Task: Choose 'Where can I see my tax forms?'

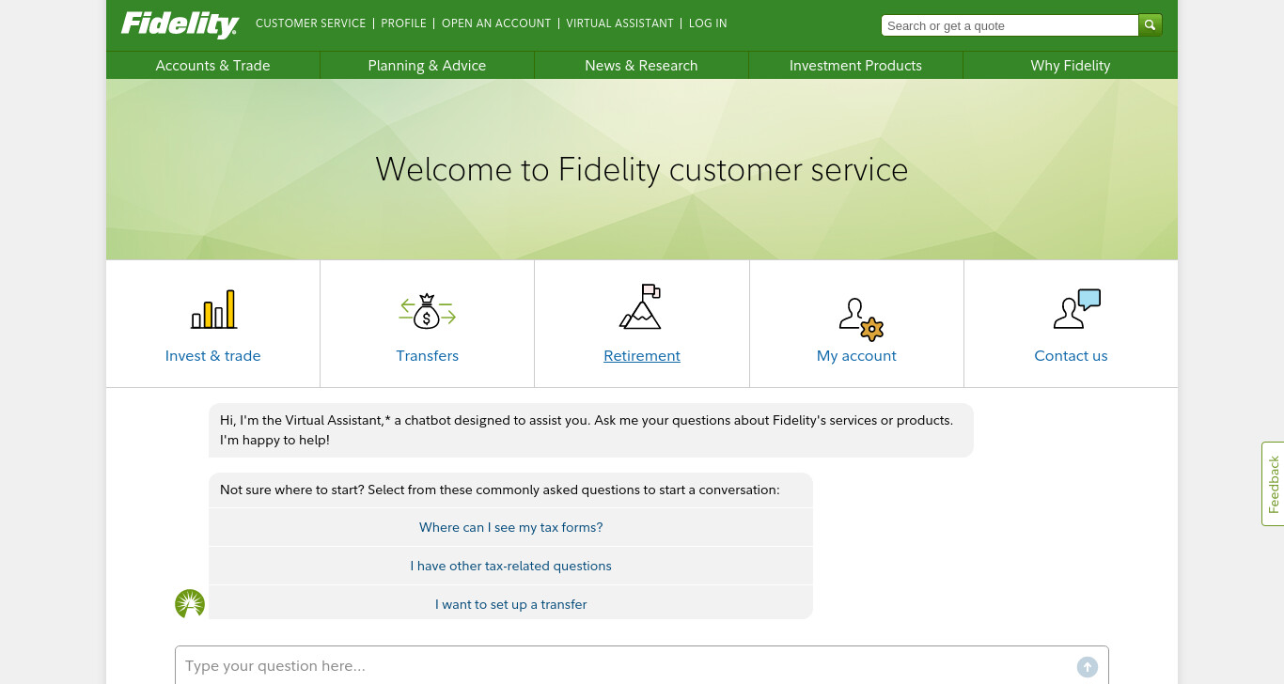Action: (510, 527)
